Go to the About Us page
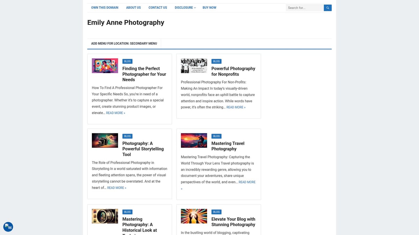Screen dimensions: 419x235 pyautogui.click(x=133, y=8)
